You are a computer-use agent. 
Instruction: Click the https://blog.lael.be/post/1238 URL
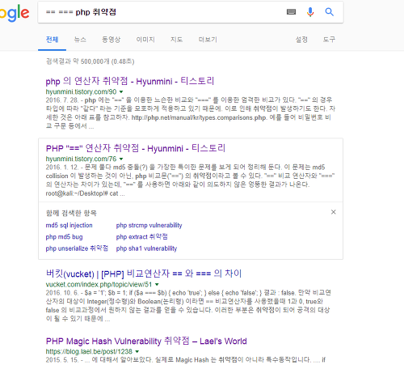tap(89, 351)
